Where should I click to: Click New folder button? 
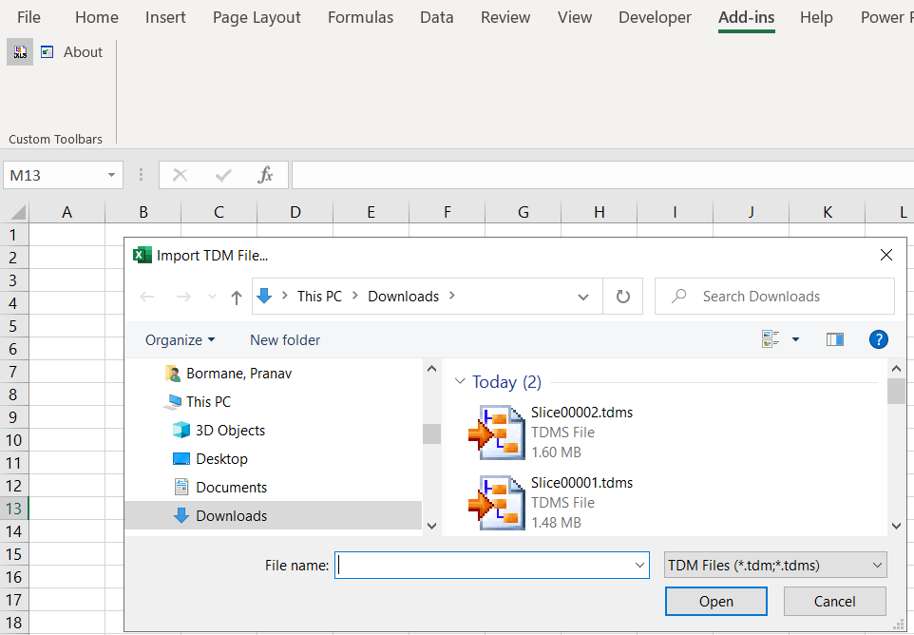[x=285, y=340]
